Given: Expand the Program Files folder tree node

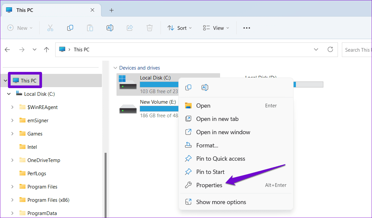Looking at the screenshot, I should tap(12, 187).
